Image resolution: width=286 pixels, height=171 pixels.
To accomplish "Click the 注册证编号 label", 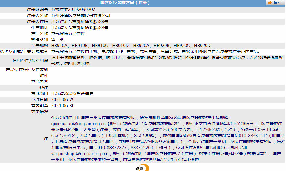I will [37, 10].
